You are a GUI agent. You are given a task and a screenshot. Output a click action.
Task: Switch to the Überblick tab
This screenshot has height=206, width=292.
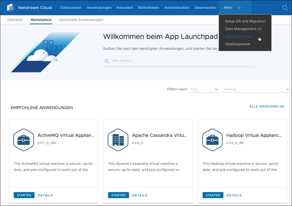coord(15,20)
